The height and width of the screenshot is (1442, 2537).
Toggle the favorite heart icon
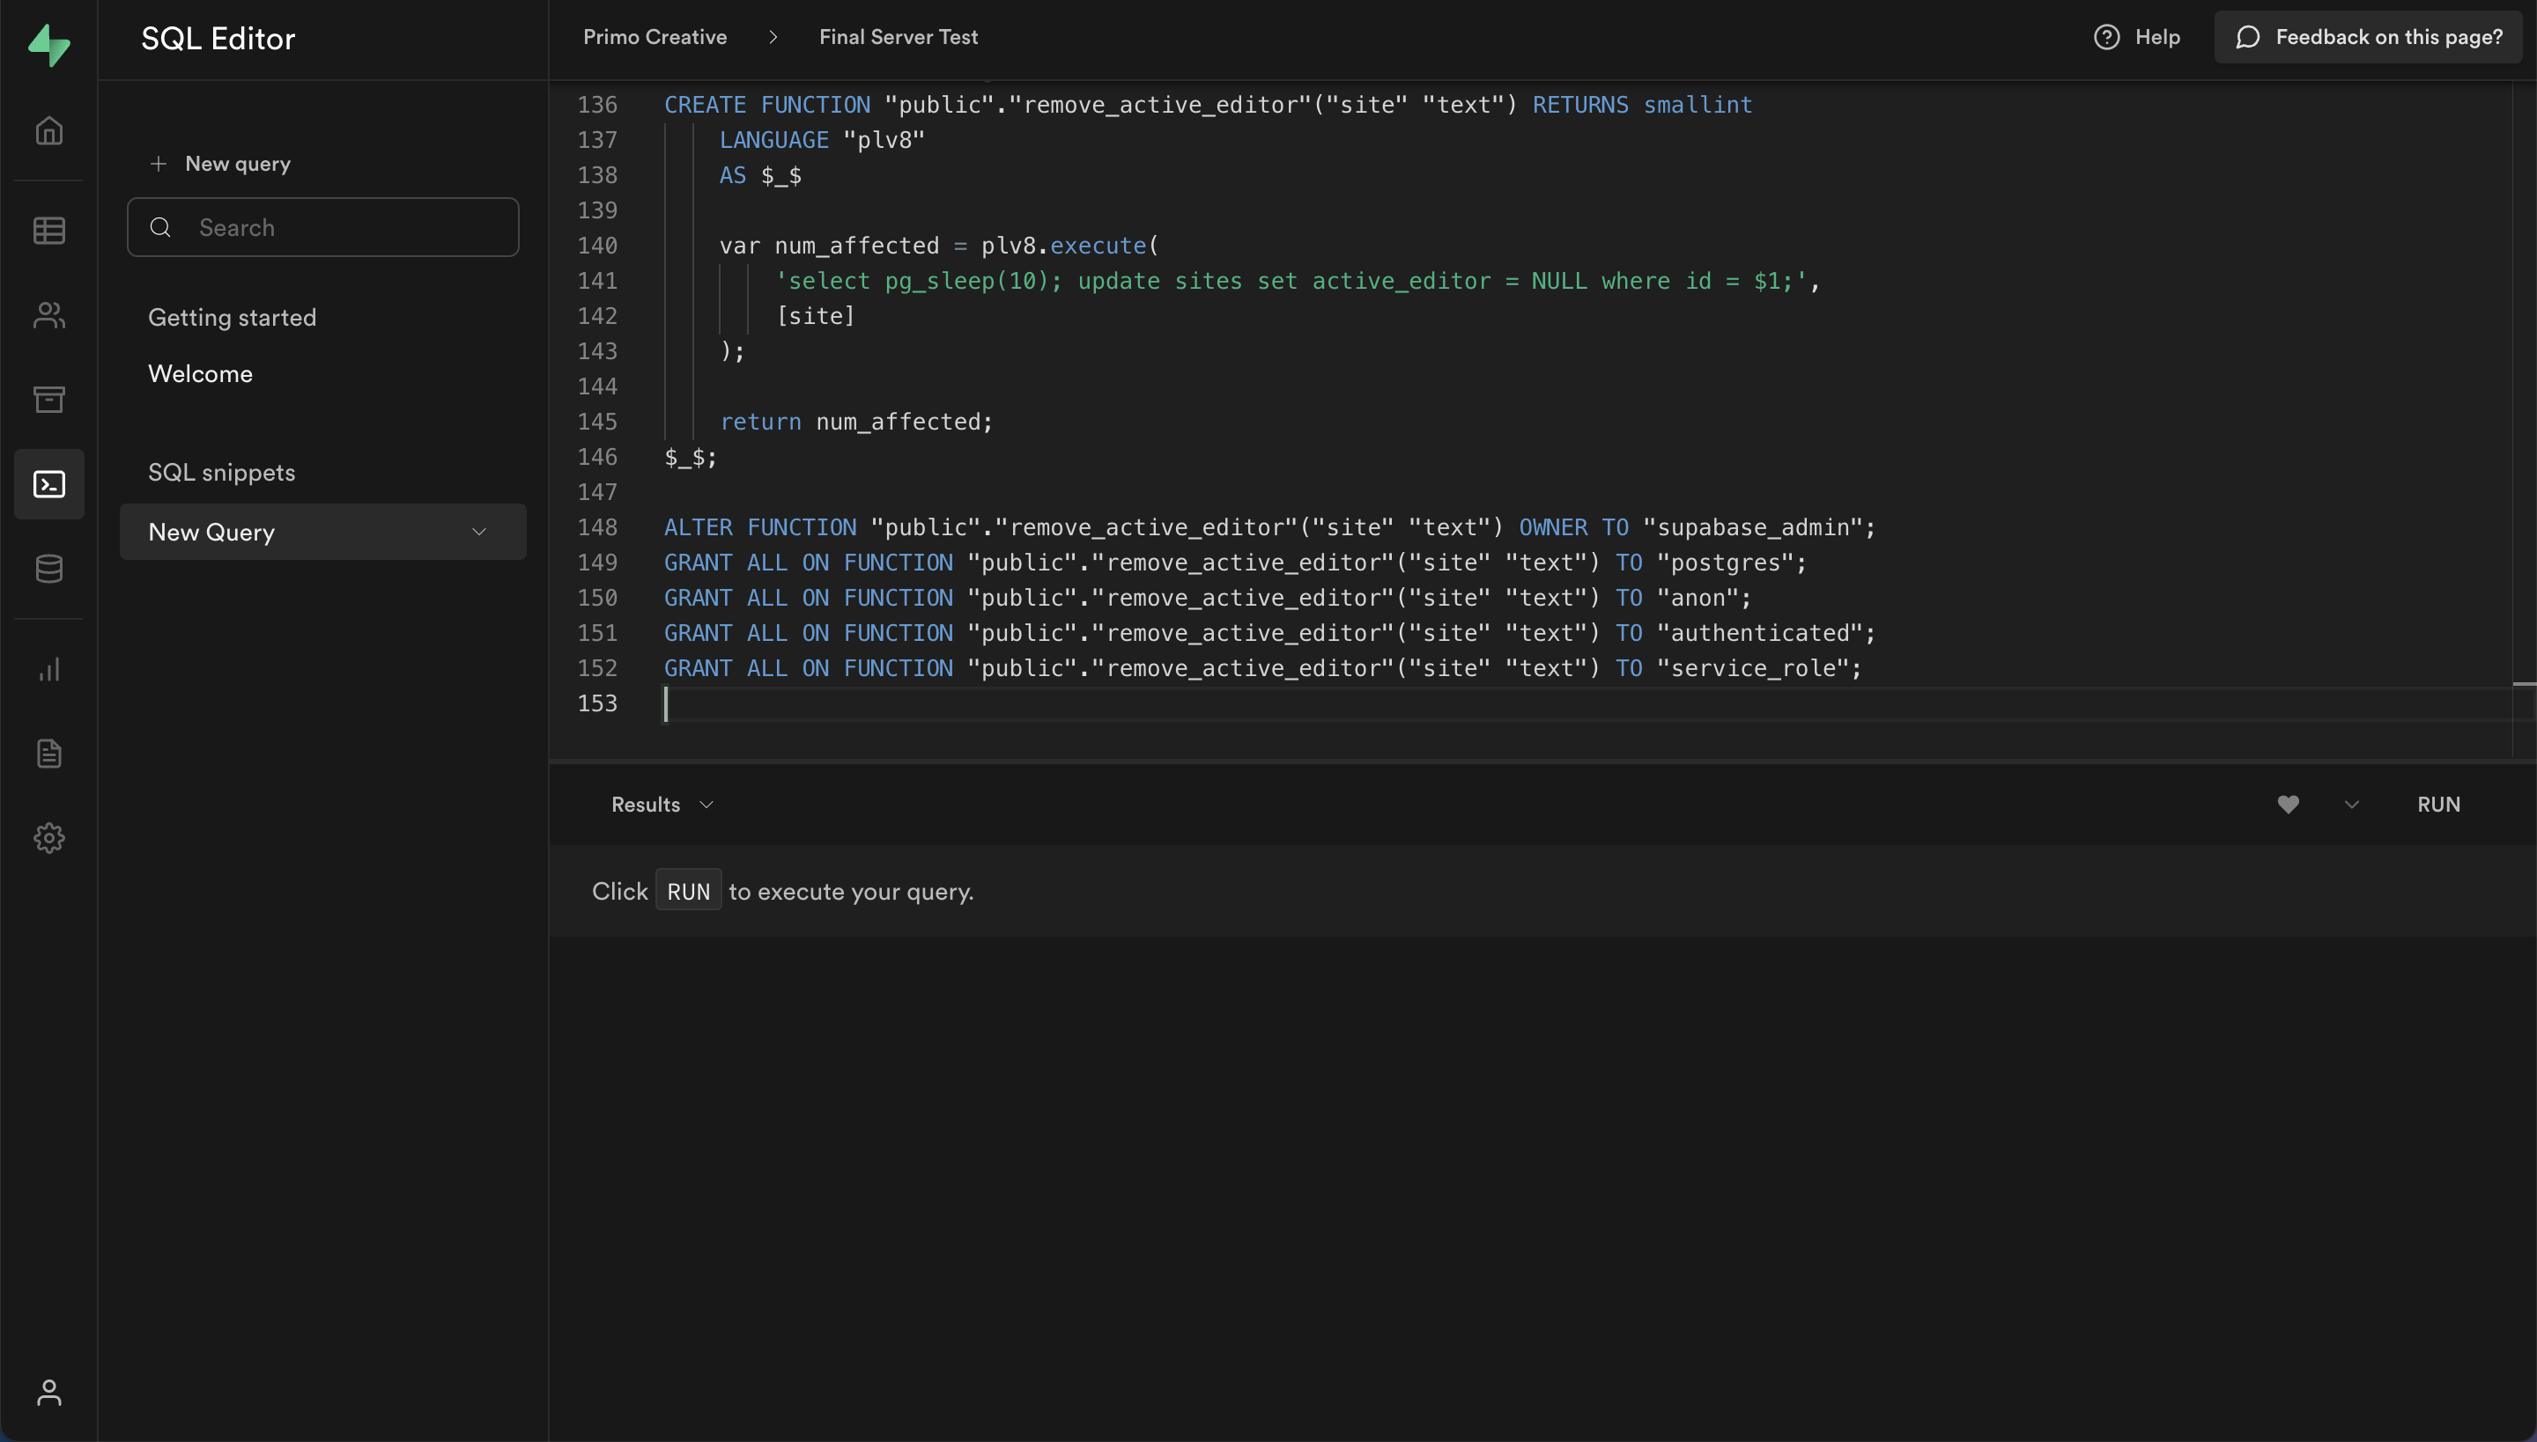[2287, 805]
